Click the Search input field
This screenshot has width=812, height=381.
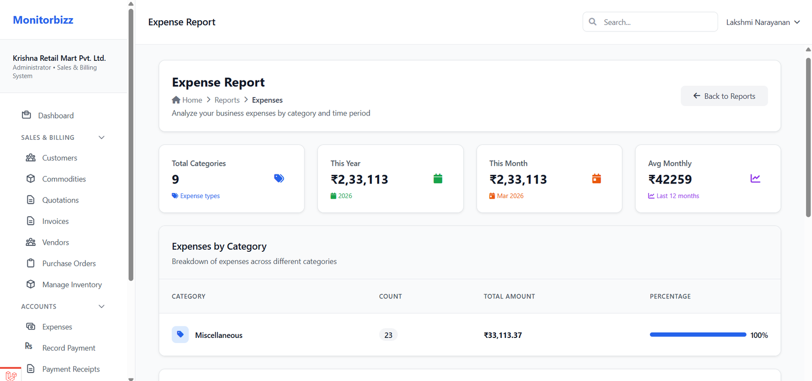[x=650, y=22]
